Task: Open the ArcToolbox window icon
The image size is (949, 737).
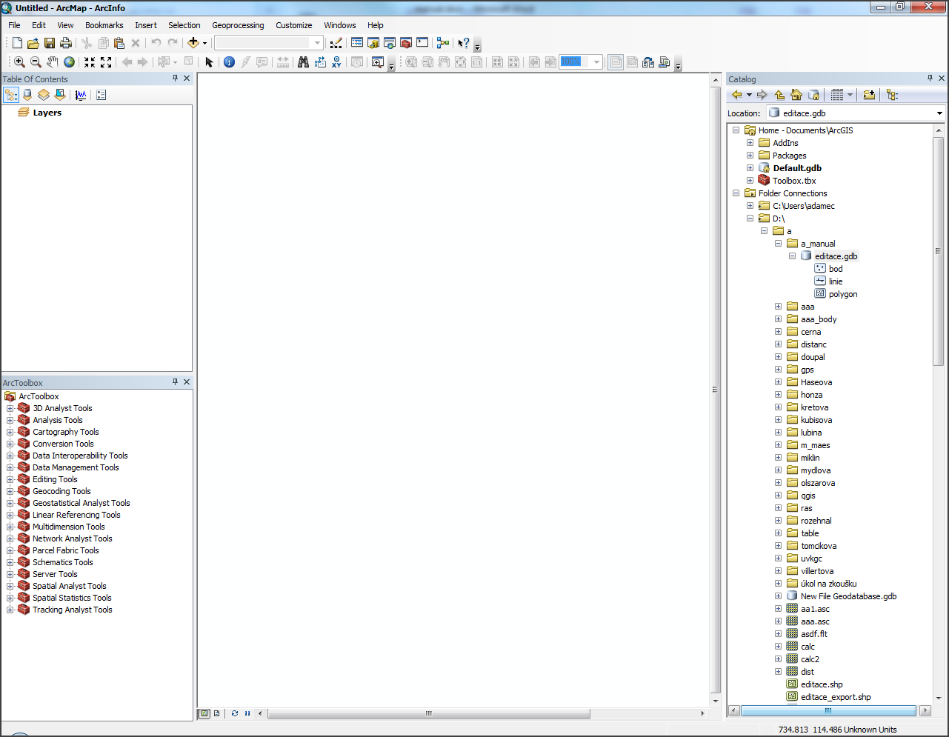Action: [x=406, y=43]
